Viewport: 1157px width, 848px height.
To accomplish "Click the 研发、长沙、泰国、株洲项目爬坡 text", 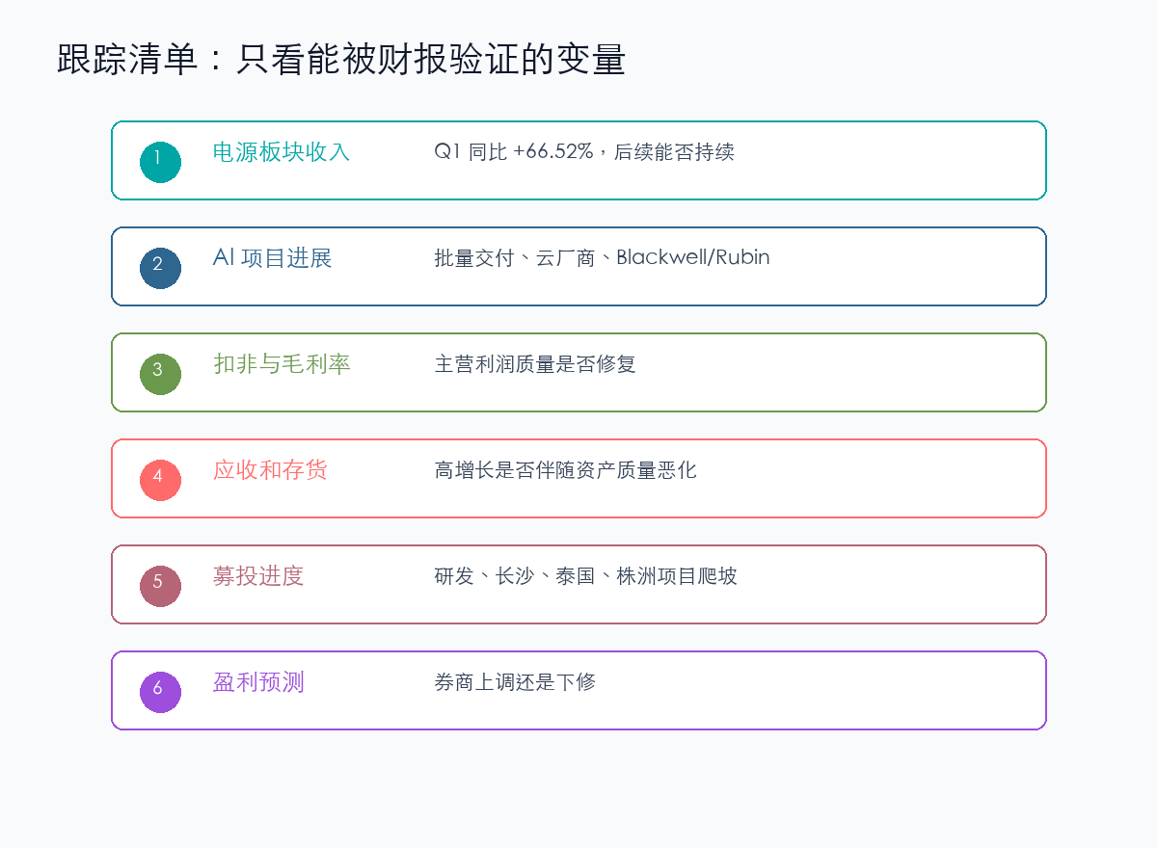I will coord(585,576).
